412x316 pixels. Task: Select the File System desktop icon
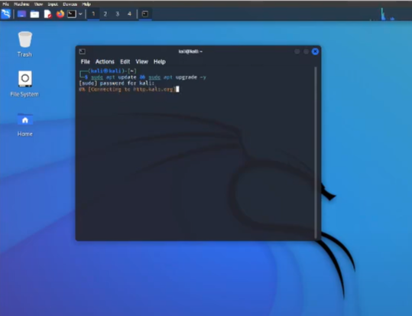point(24,83)
